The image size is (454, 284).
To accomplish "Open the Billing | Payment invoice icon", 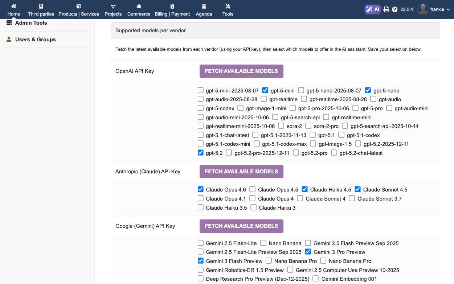I will [x=172, y=6].
